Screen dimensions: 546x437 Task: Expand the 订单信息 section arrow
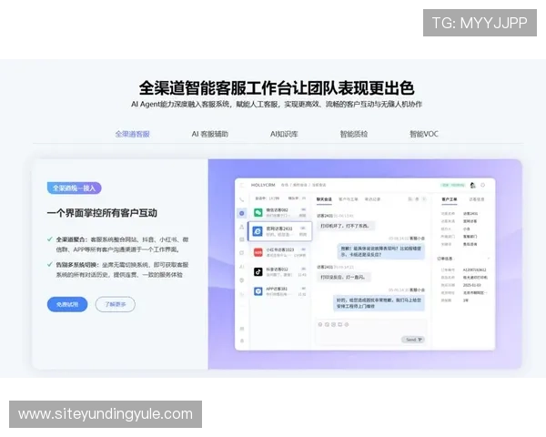coord(488,259)
